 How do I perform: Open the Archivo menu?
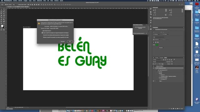15,1
